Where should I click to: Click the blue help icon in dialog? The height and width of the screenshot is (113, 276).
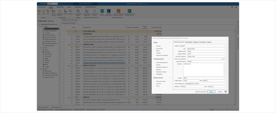pyautogui.click(x=226, y=91)
